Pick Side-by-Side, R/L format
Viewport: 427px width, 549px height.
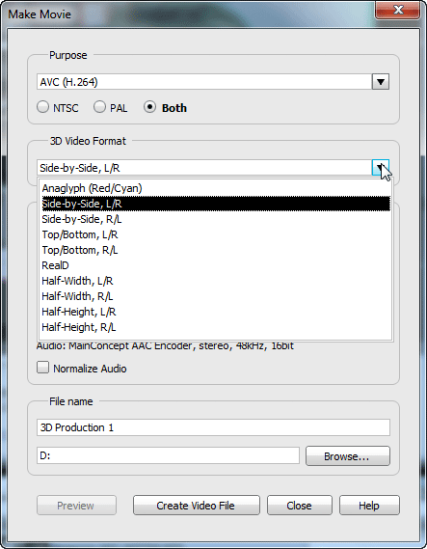tap(216, 219)
